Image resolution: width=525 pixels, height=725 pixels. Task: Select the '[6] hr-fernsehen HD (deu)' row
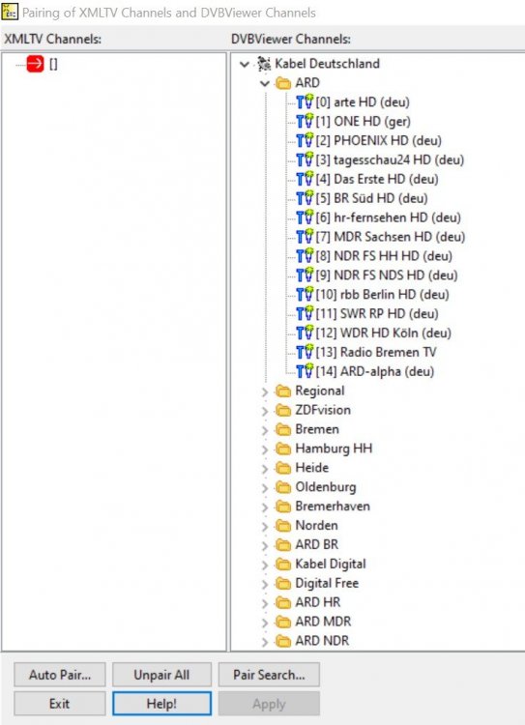click(x=389, y=217)
